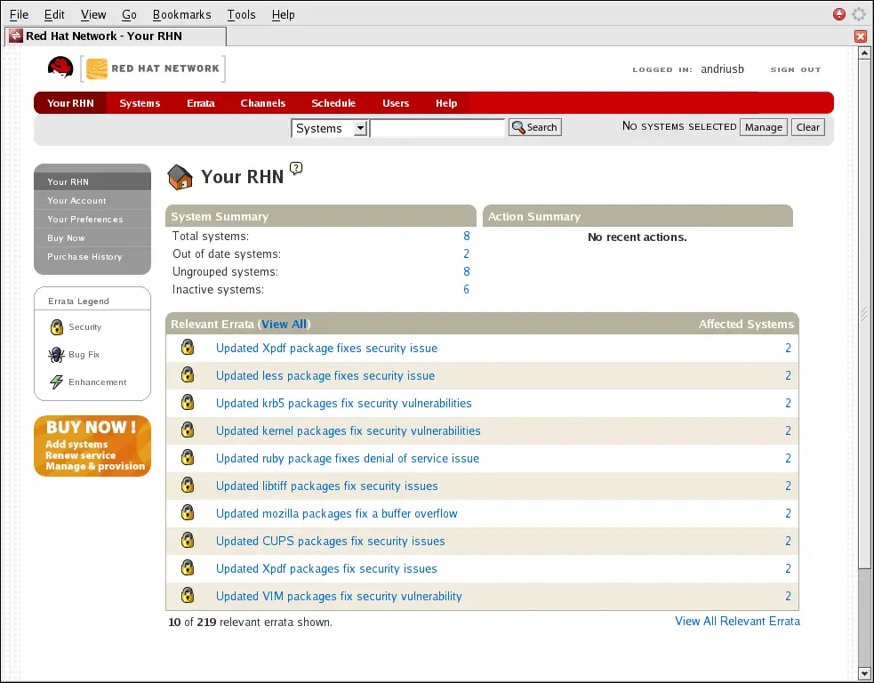Open the Tools menu
Image resolution: width=874 pixels, height=683 pixels.
[241, 14]
